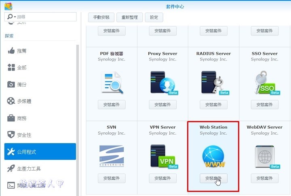
Task: Click the rocket icon beside 生產力工具
Action: click(11, 169)
